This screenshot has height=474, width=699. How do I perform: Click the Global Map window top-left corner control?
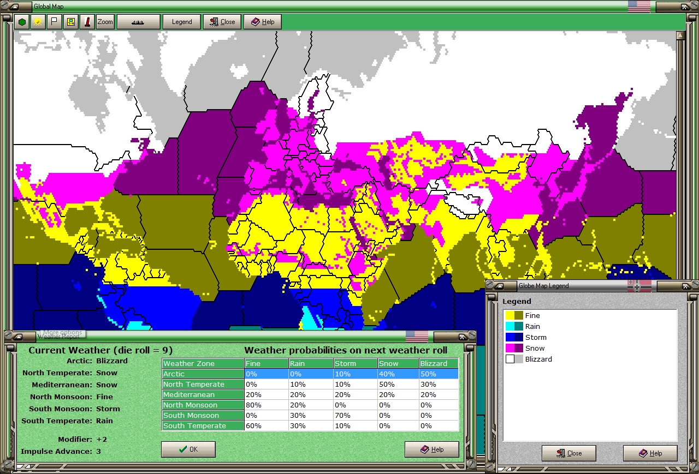click(16, 7)
